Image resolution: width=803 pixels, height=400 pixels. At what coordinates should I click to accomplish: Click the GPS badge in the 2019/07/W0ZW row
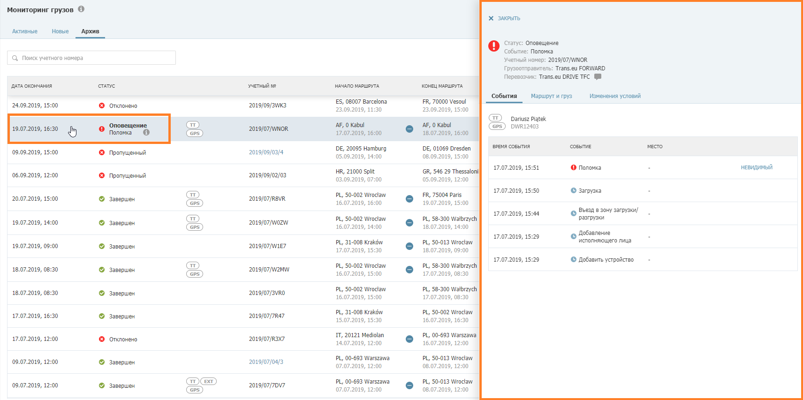click(195, 227)
